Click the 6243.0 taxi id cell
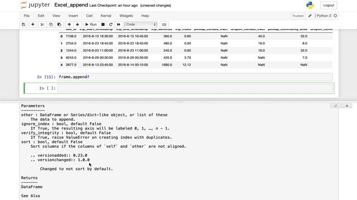The image size is (357, 200). tap(71, 58)
